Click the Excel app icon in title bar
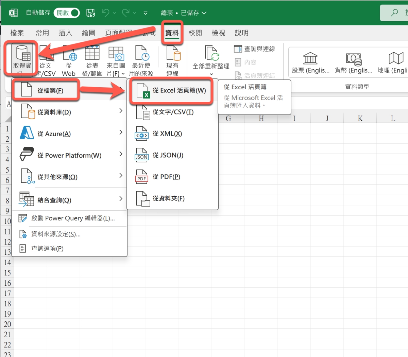The height and width of the screenshot is (357, 408). pos(13,13)
